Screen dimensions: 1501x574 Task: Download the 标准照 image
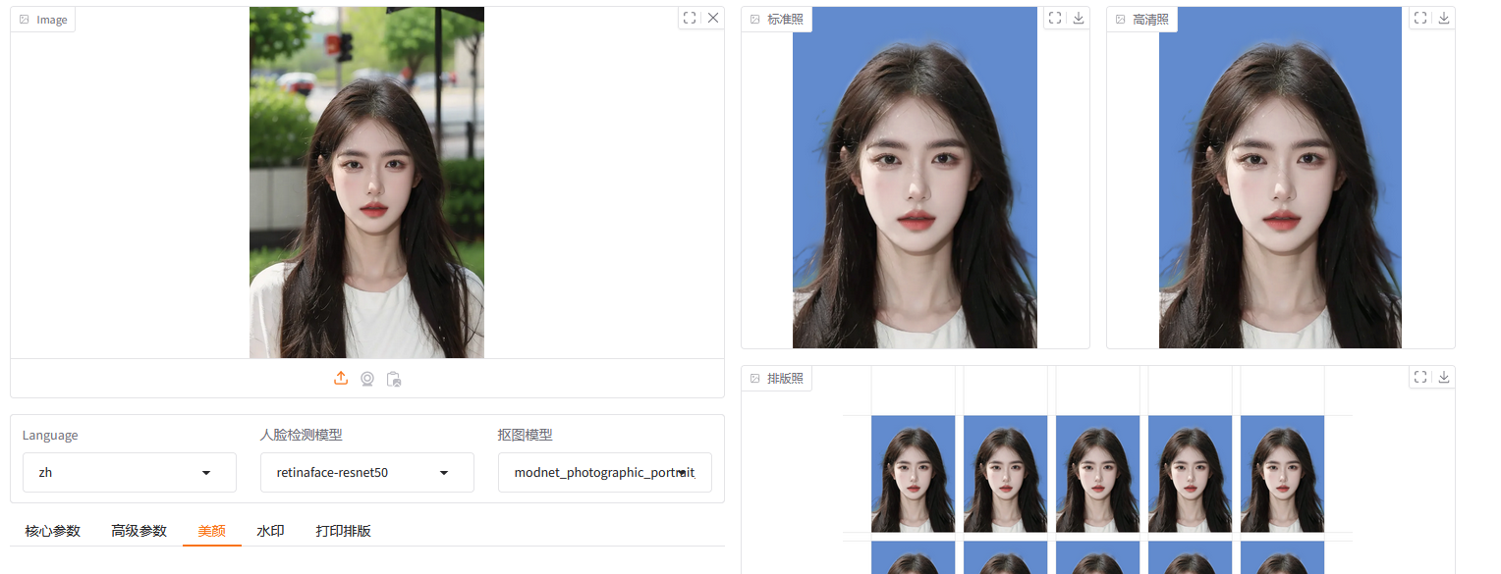pyautogui.click(x=1079, y=18)
